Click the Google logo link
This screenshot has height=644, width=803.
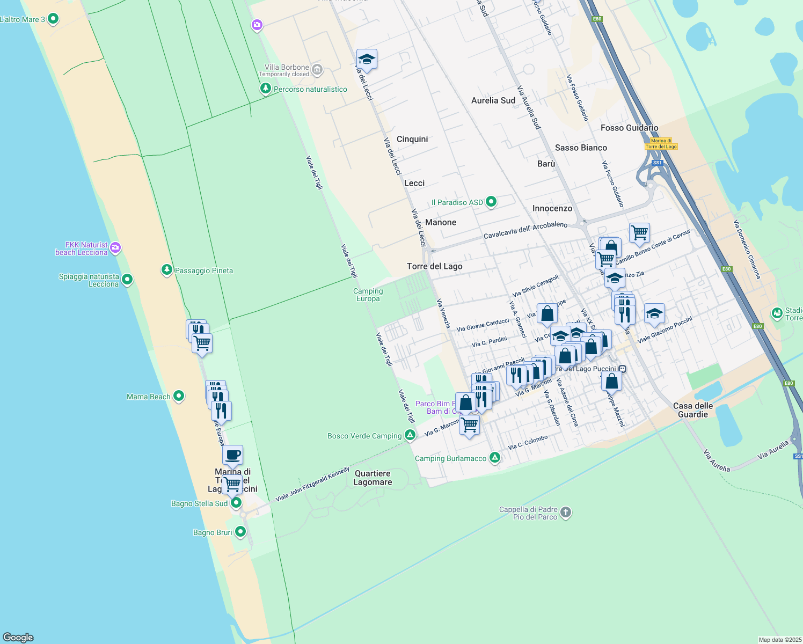click(18, 637)
